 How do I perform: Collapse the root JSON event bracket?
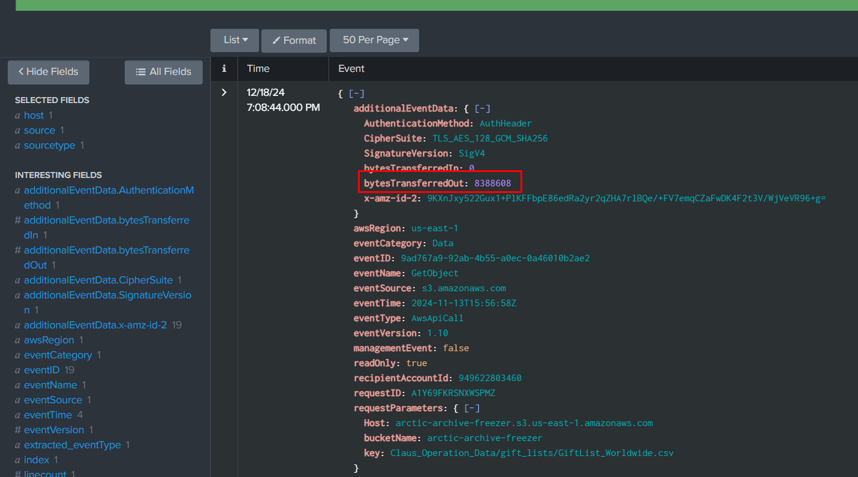point(356,93)
